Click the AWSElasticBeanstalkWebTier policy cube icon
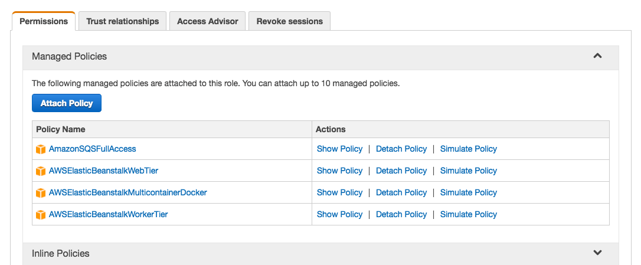The image size is (641, 265). pos(41,171)
